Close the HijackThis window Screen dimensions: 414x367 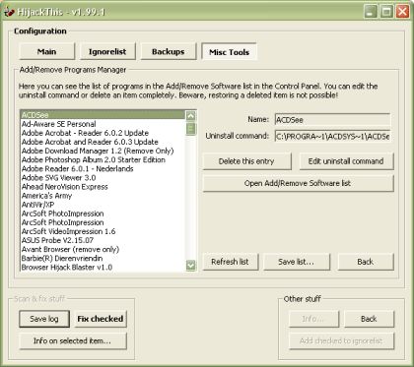pyautogui.click(x=402, y=12)
